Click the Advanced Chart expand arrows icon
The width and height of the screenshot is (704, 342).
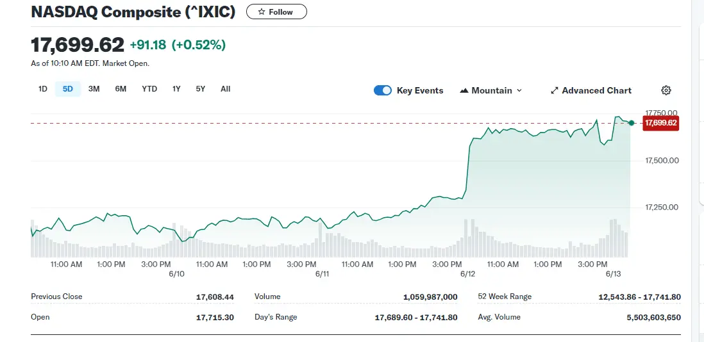(555, 90)
